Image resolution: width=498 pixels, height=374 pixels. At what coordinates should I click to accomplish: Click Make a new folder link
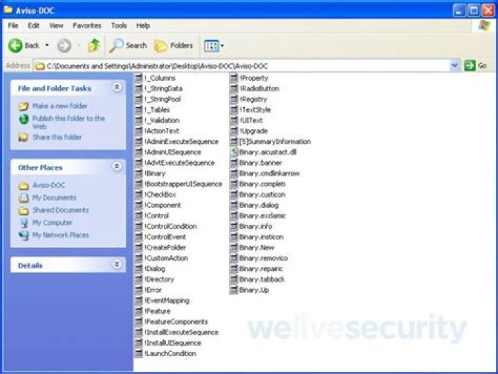(59, 106)
